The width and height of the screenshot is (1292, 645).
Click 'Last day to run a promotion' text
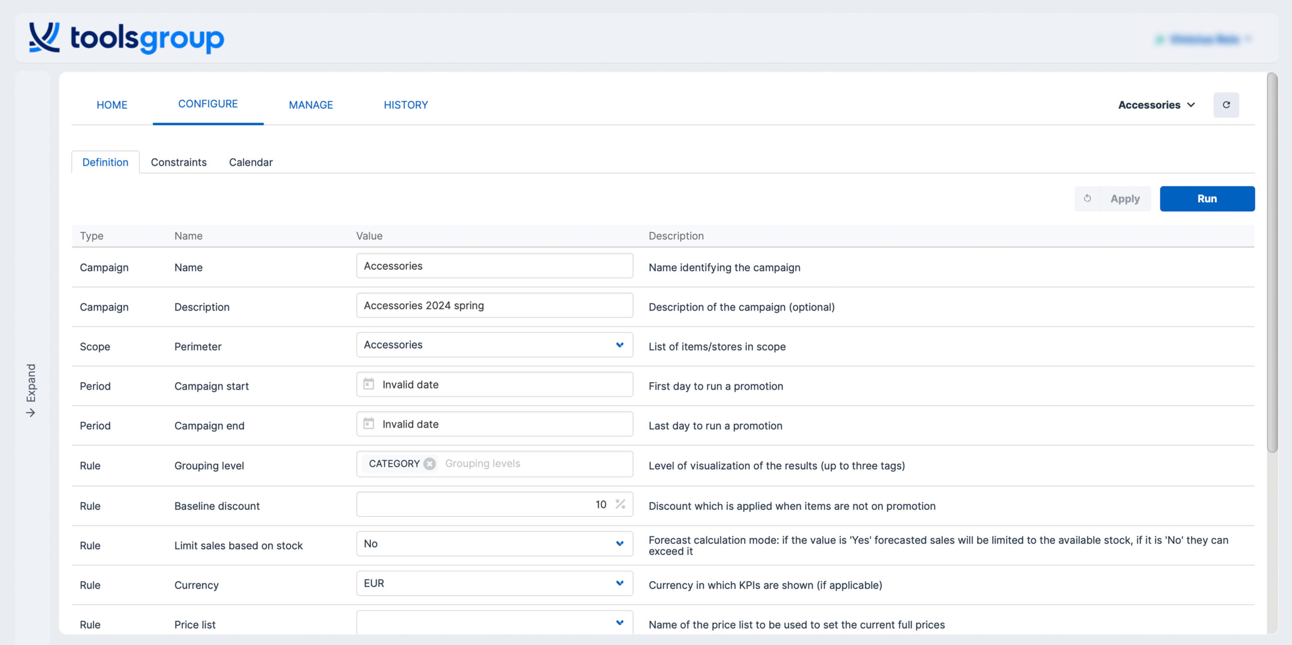(x=715, y=426)
